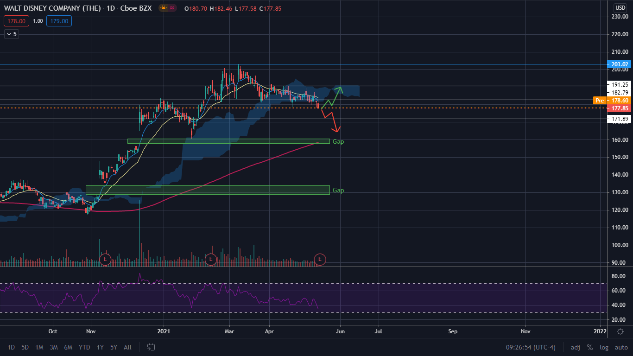The width and height of the screenshot is (633, 356).
Task: Click the orange Pre 178.60 price label
Action: coord(612,100)
